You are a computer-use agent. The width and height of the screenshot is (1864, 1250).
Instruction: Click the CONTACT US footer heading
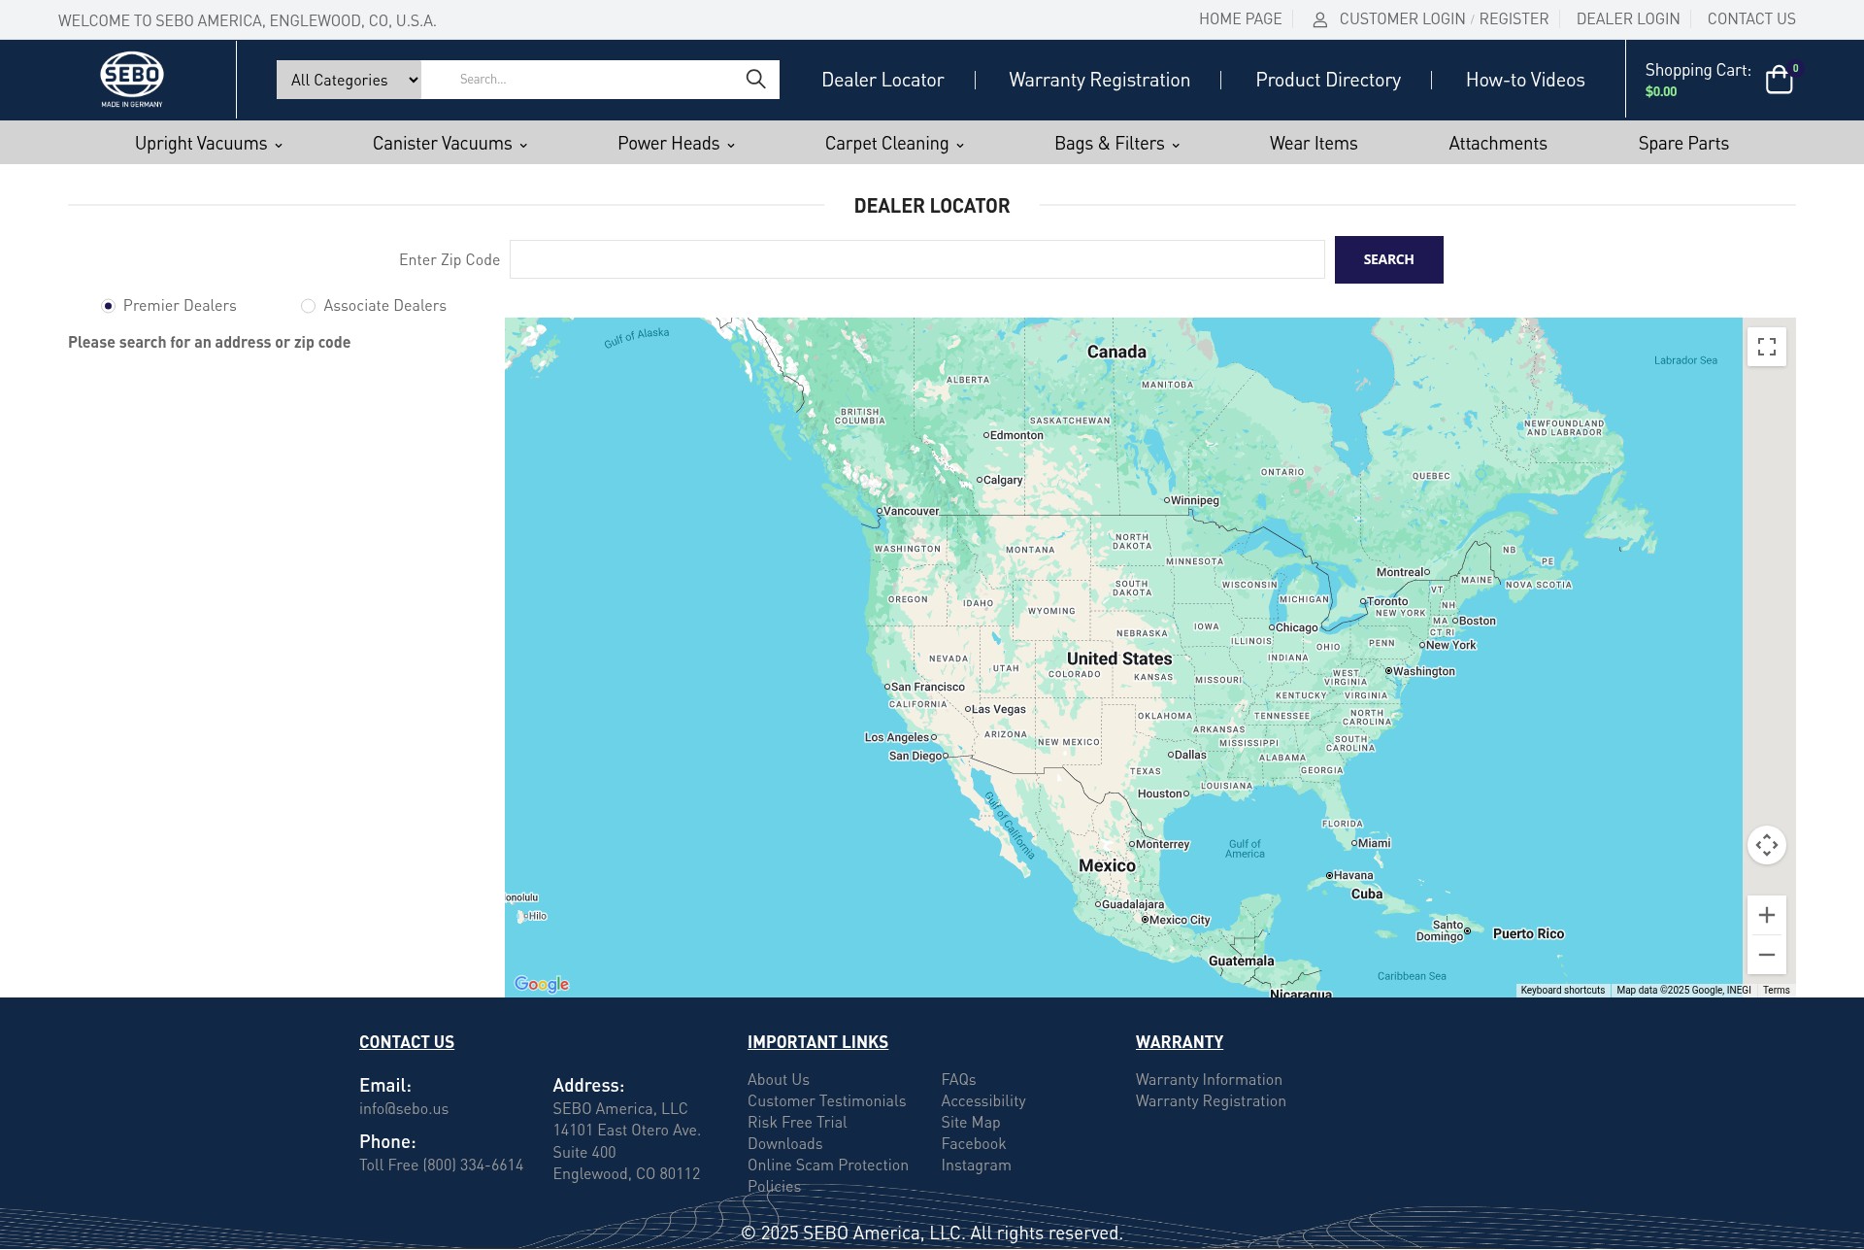pyautogui.click(x=407, y=1042)
